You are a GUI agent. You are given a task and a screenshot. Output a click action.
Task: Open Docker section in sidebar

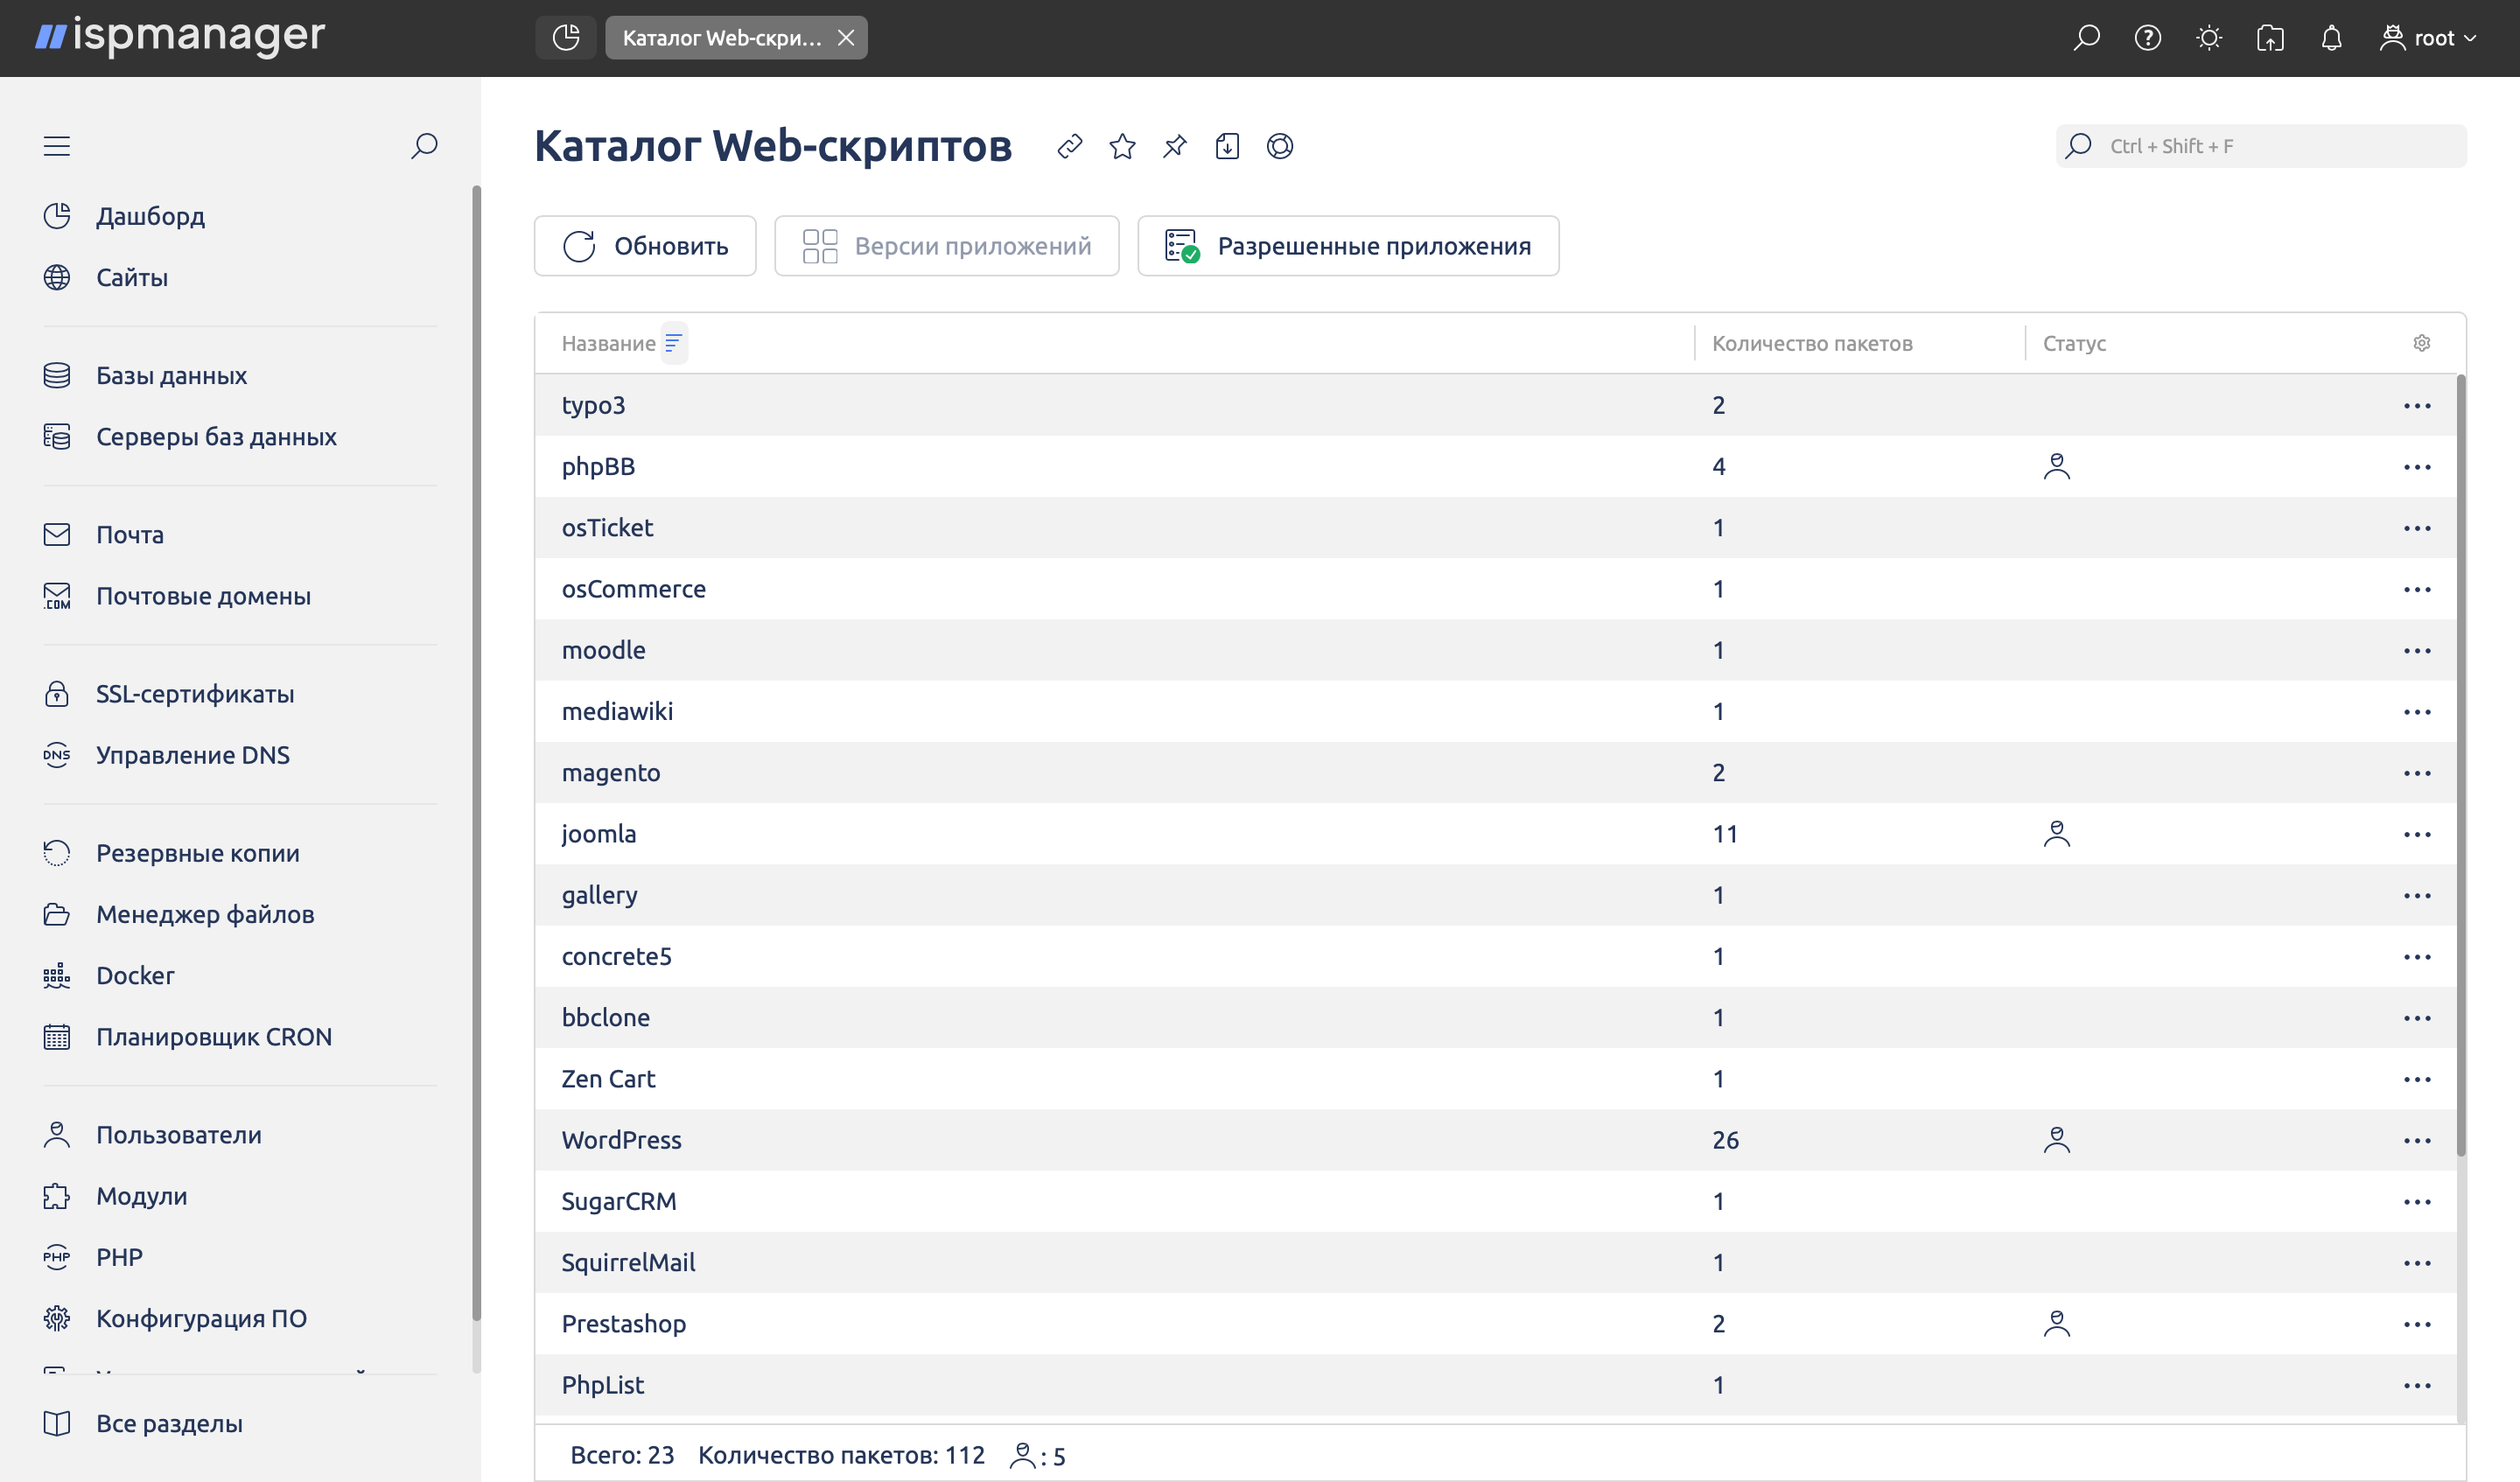pos(135,975)
